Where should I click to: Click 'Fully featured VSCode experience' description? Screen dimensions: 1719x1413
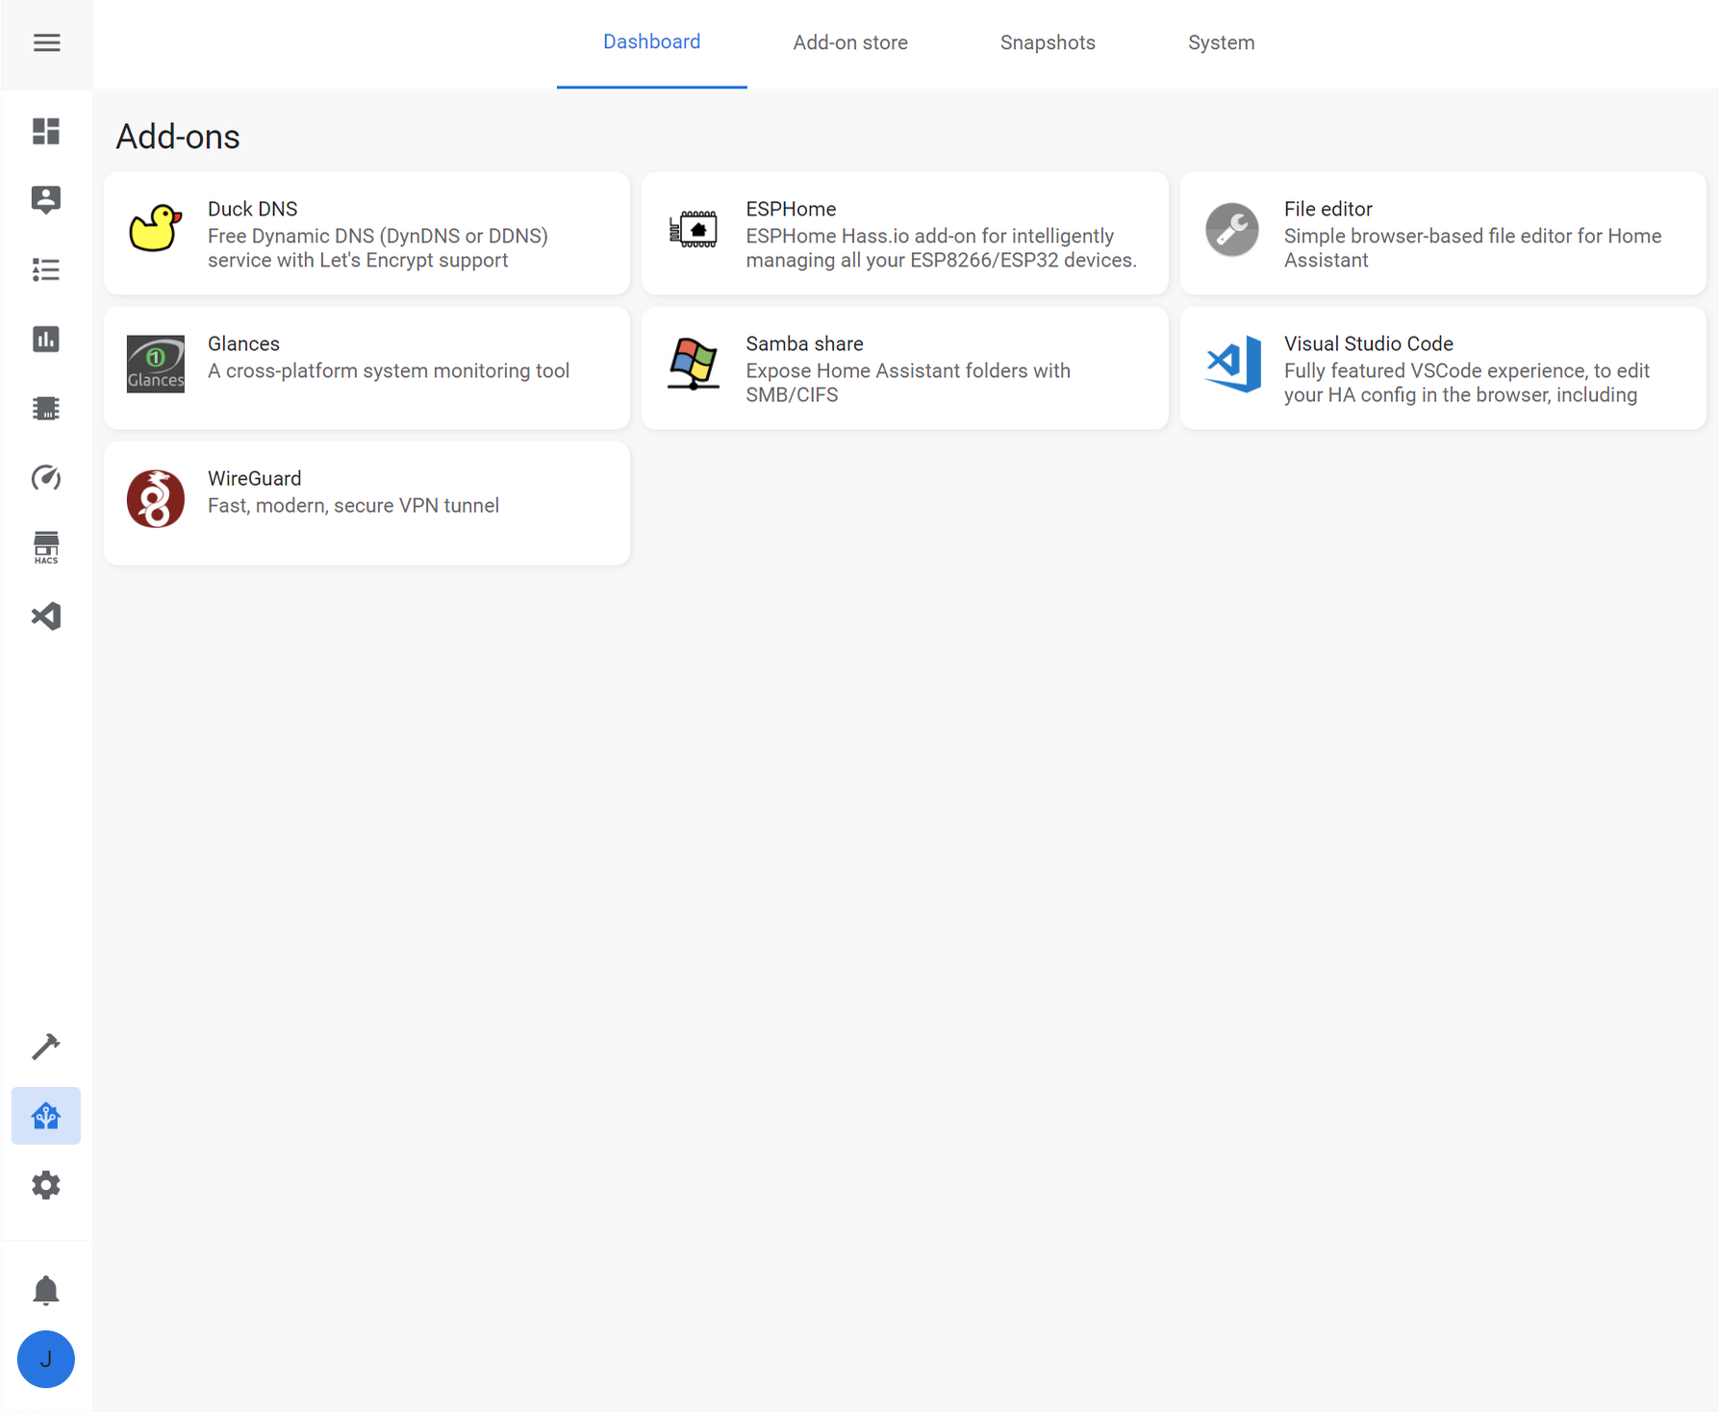(x=1467, y=383)
